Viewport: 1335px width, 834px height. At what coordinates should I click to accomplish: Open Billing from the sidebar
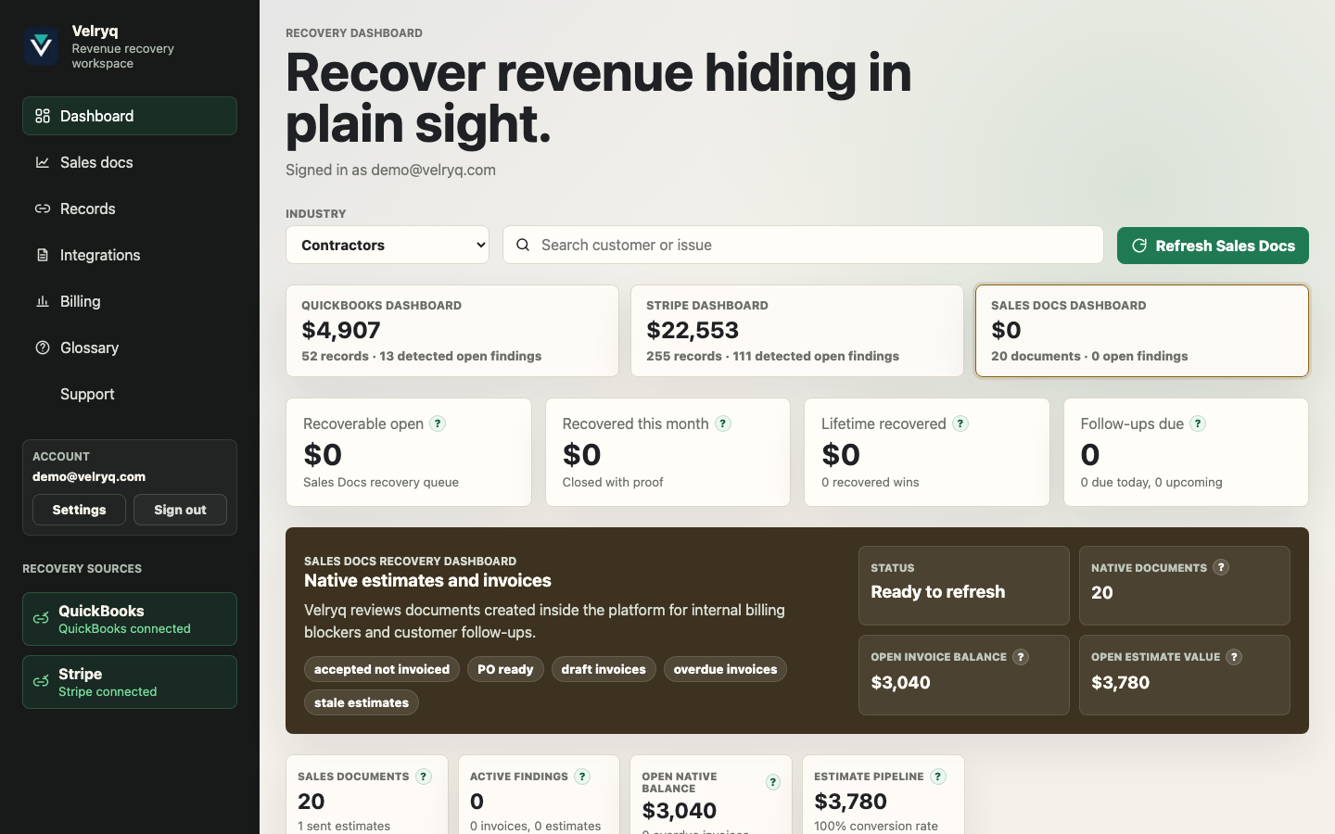click(x=130, y=301)
